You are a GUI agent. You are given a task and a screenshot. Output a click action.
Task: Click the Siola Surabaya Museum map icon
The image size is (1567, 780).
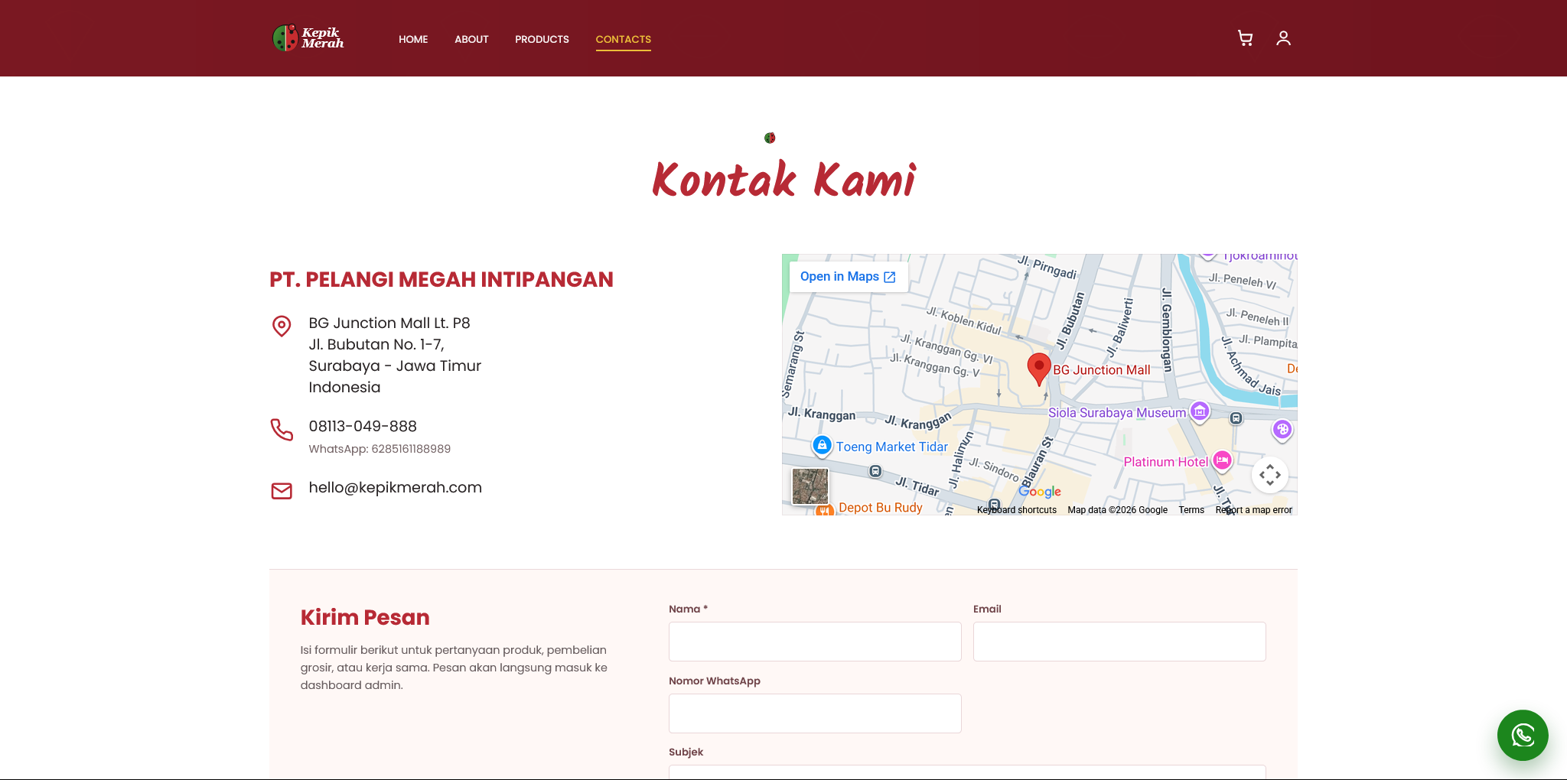click(1200, 411)
